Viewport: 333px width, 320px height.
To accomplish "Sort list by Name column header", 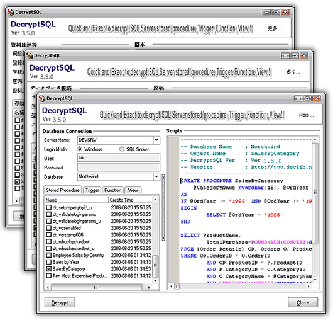I will (77, 200).
